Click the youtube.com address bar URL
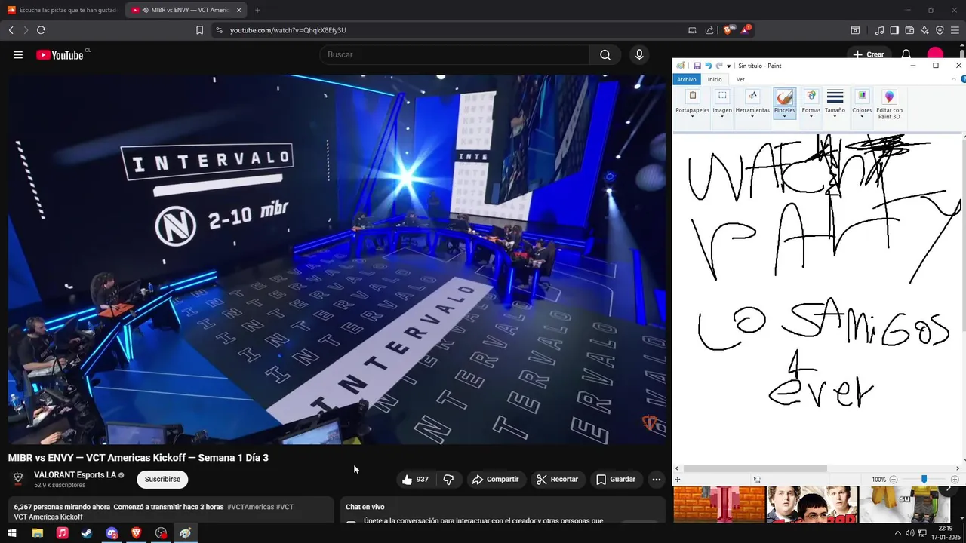Image resolution: width=966 pixels, height=543 pixels. (x=288, y=30)
